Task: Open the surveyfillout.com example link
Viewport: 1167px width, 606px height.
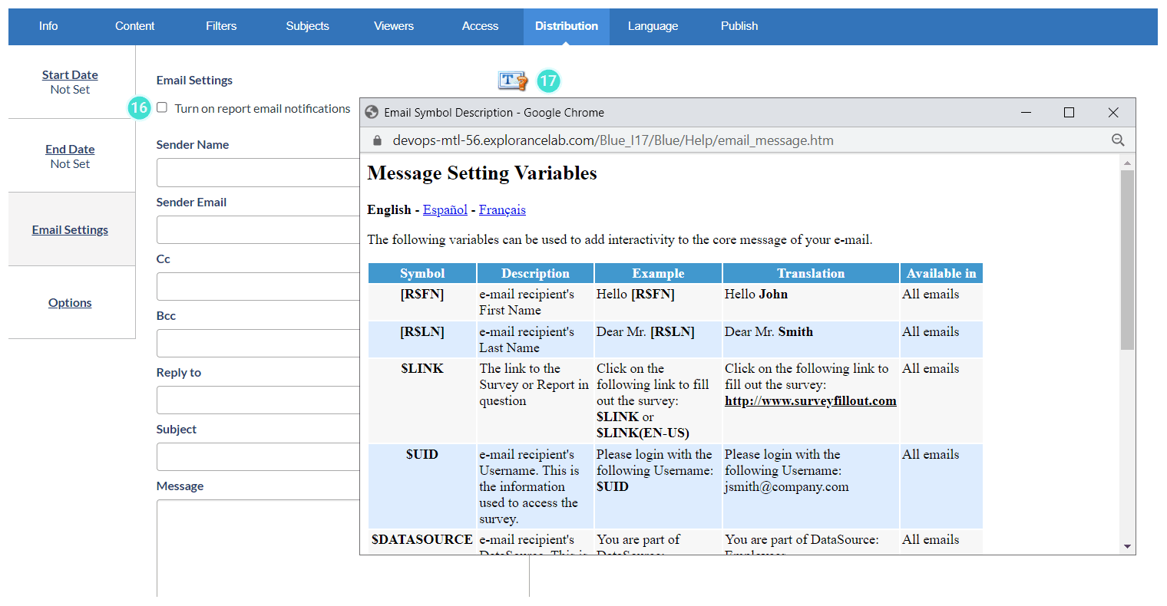Action: (810, 400)
